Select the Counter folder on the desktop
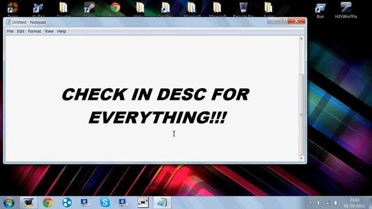This screenshot has height=209, width=372. tap(63, 9)
